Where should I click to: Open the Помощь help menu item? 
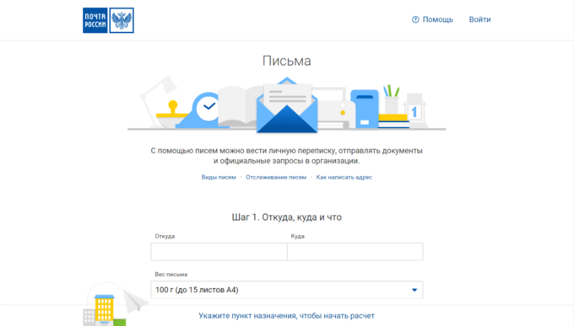pyautogui.click(x=438, y=19)
